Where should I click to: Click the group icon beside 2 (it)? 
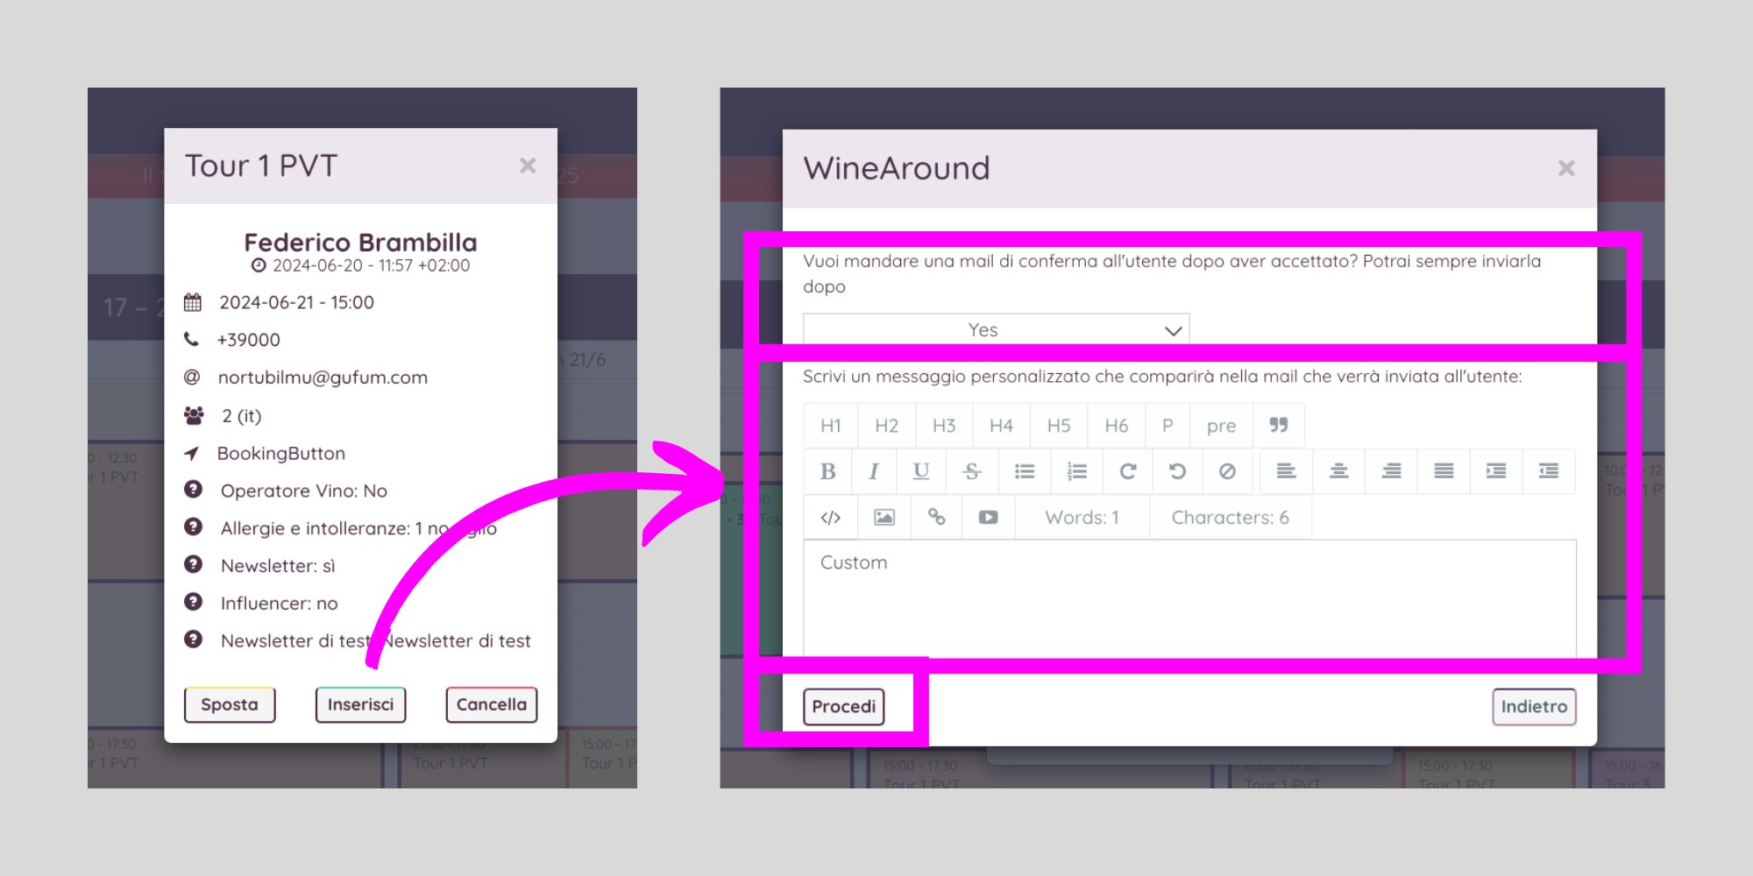point(194,415)
